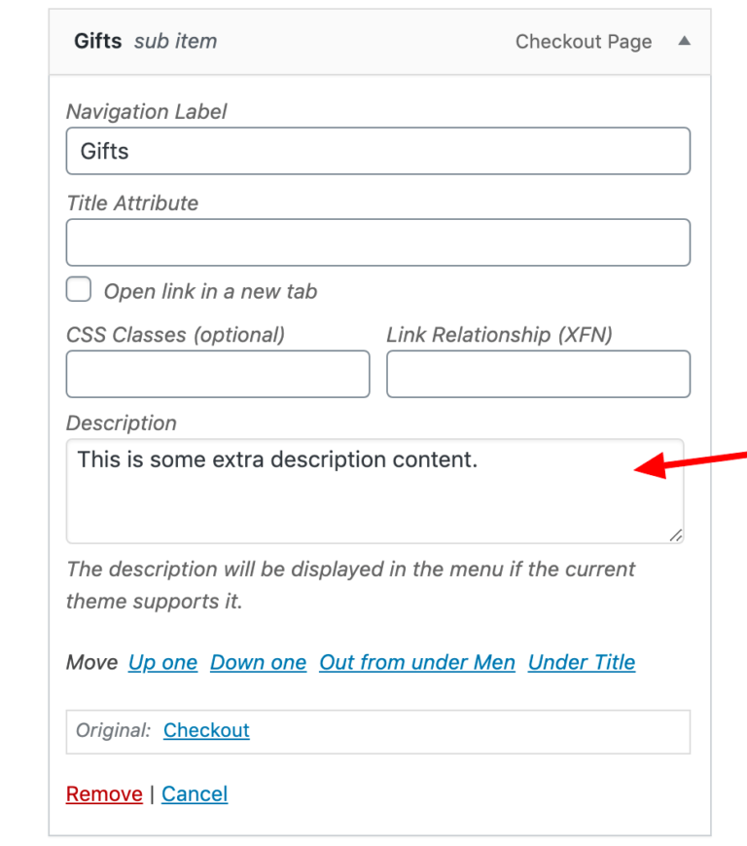The width and height of the screenshot is (747, 846).
Task: Open the original Checkout page link
Action: (x=206, y=730)
